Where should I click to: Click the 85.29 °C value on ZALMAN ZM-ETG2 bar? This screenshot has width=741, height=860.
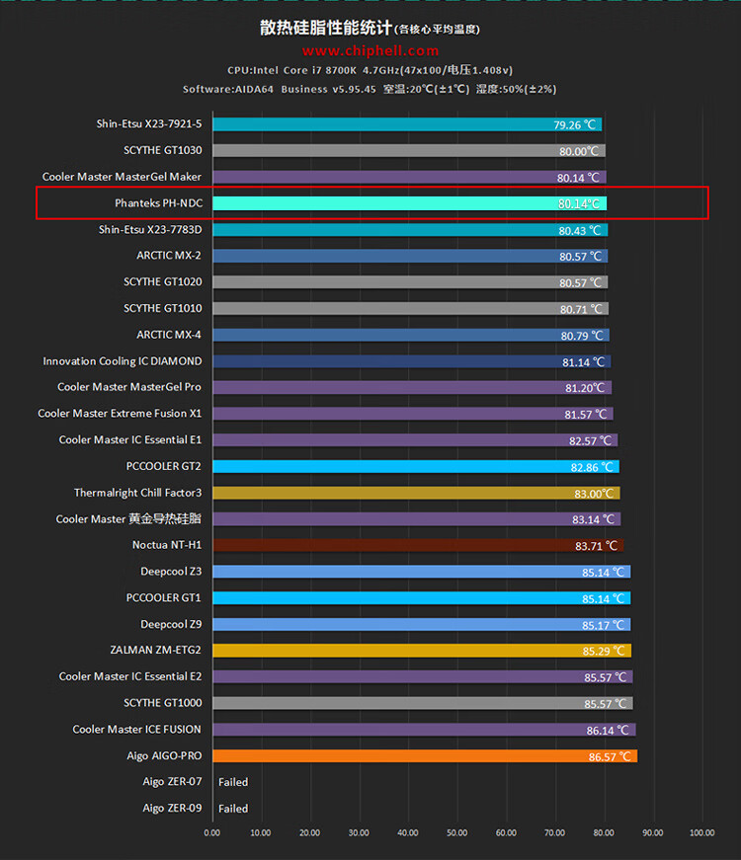pos(604,651)
